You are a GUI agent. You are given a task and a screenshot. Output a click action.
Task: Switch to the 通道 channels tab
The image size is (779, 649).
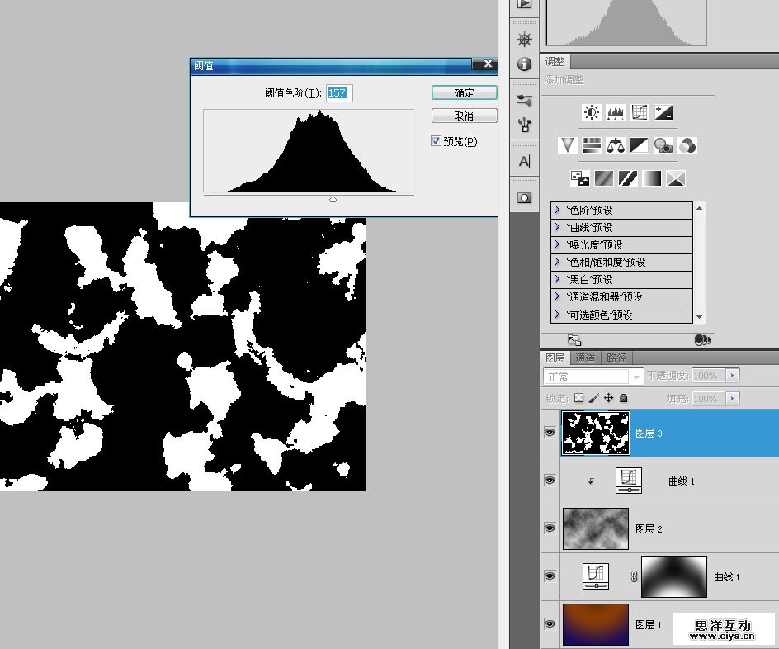tap(586, 358)
